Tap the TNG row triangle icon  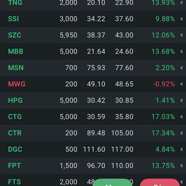(x=181, y=2)
